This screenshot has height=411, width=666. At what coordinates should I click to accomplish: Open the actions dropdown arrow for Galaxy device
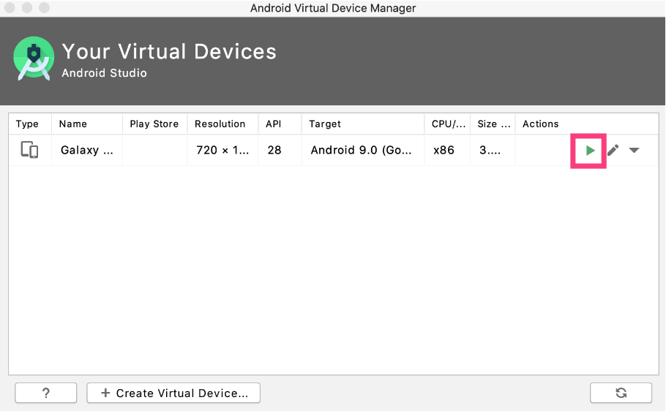click(634, 150)
